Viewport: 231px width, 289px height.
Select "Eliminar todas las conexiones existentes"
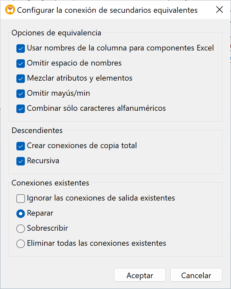21,243
